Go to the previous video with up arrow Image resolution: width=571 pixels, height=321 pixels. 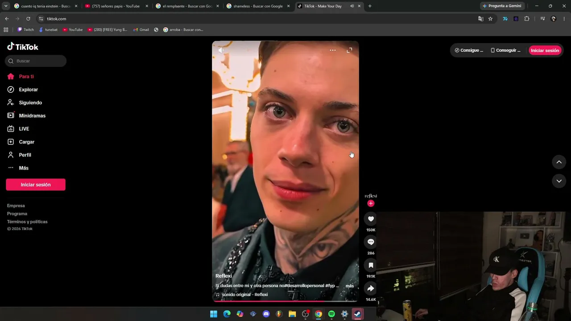tap(559, 162)
